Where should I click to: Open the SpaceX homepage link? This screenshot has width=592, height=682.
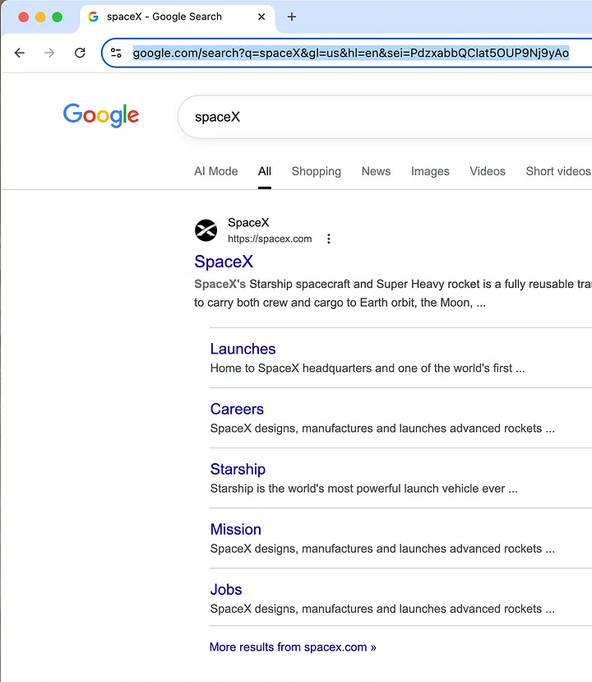pyautogui.click(x=224, y=262)
